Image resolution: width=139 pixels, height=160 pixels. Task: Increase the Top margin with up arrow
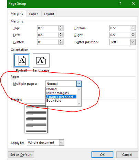[61, 27]
